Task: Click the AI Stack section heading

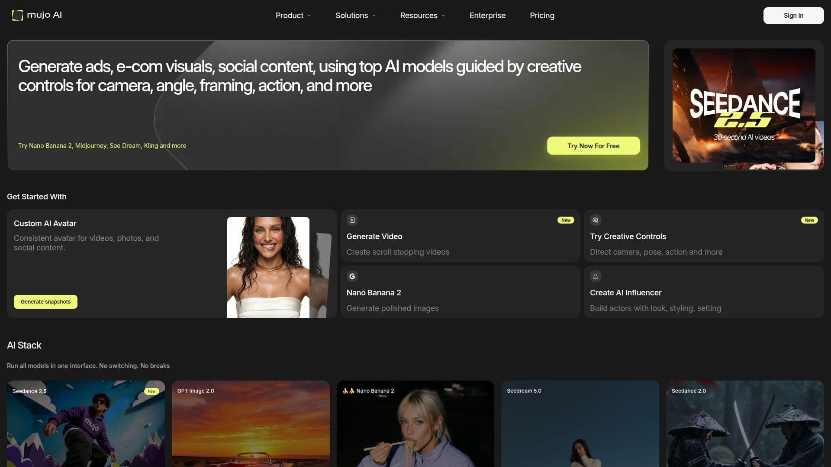Action: [24, 345]
